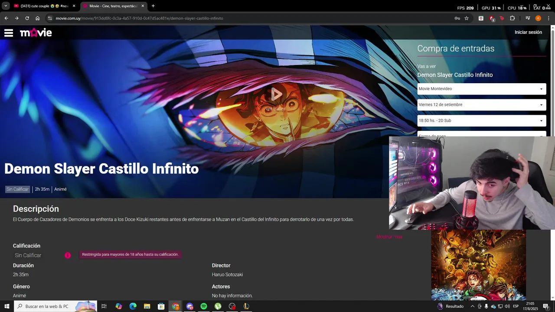The width and height of the screenshot is (555, 312).
Task: Click the pink rating info icon
Action: [x=68, y=255]
